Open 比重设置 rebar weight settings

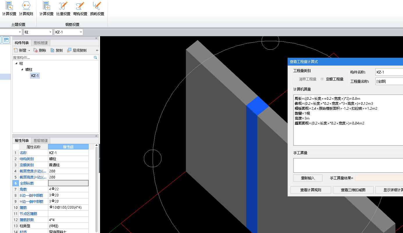click(63, 8)
